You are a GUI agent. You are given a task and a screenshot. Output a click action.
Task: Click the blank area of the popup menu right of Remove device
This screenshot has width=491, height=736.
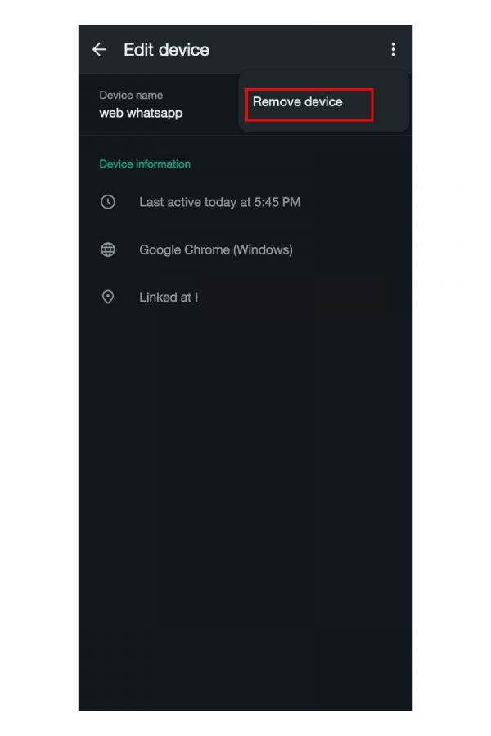pos(390,102)
